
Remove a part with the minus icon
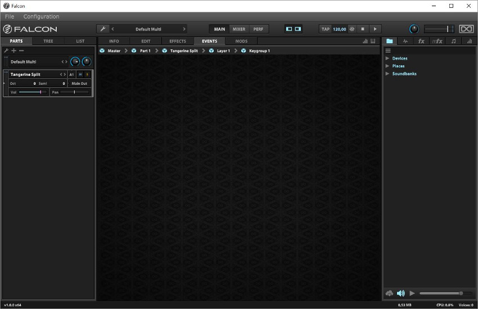tap(21, 51)
